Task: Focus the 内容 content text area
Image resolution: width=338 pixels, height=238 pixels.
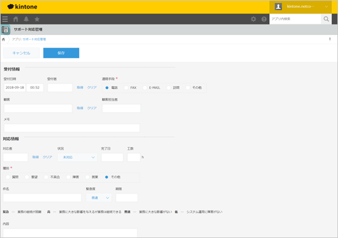Action: (70, 233)
